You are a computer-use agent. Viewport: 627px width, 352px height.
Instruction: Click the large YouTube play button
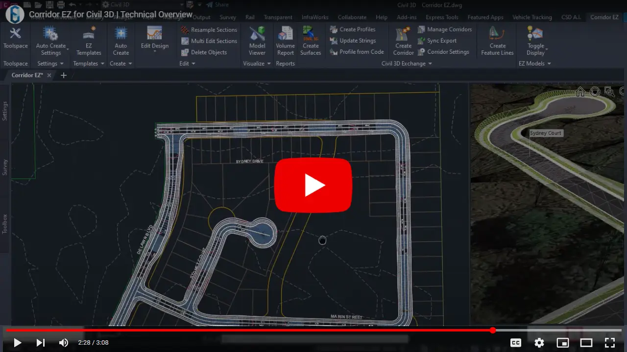point(313,185)
